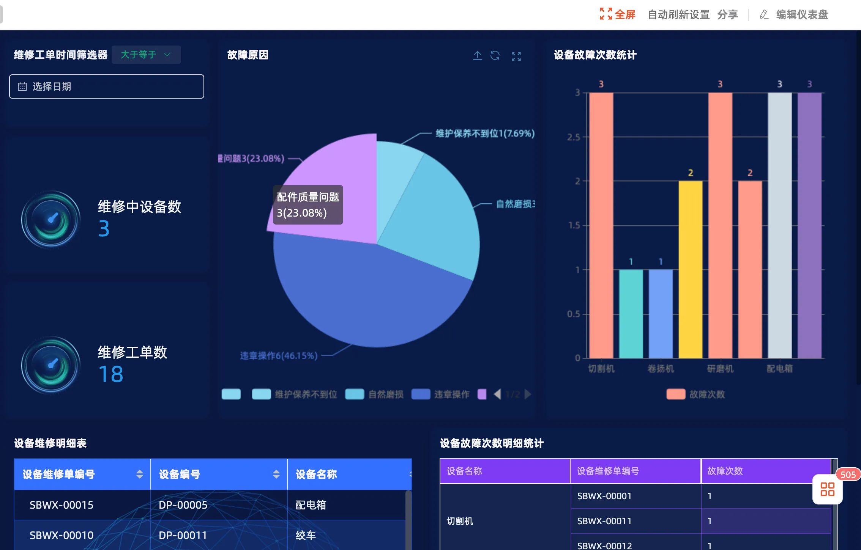The image size is (861, 550).
Task: Expand 故障原因 chart to fullscreen
Action: pyautogui.click(x=516, y=56)
